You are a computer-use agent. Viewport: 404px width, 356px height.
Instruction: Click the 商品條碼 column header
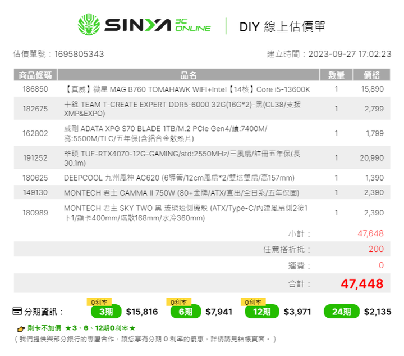click(x=35, y=75)
